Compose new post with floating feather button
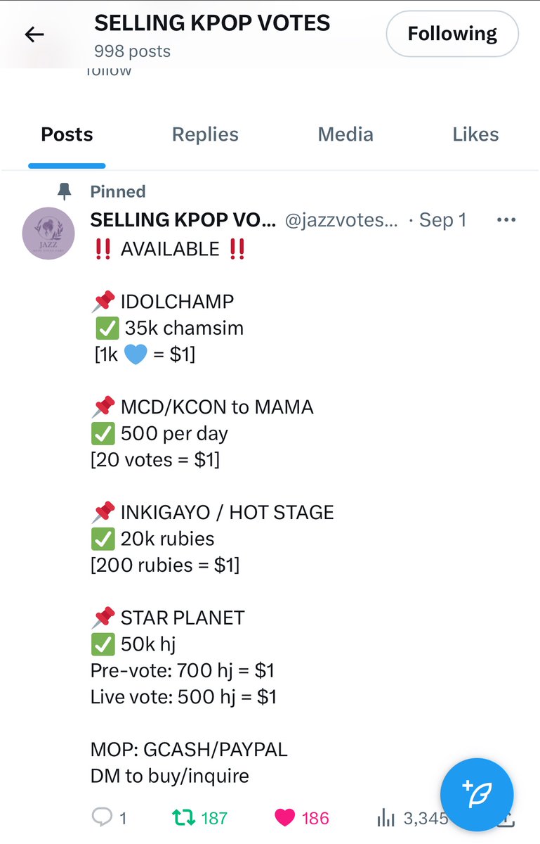Image resolution: width=540 pixels, height=844 pixels. 477,795
